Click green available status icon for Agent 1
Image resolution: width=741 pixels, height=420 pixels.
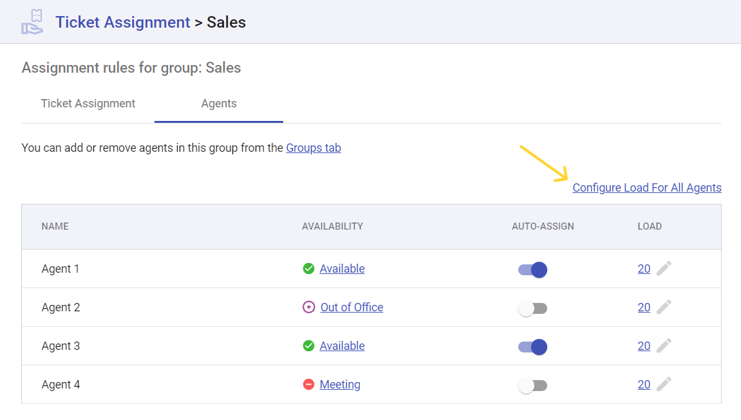[308, 268]
